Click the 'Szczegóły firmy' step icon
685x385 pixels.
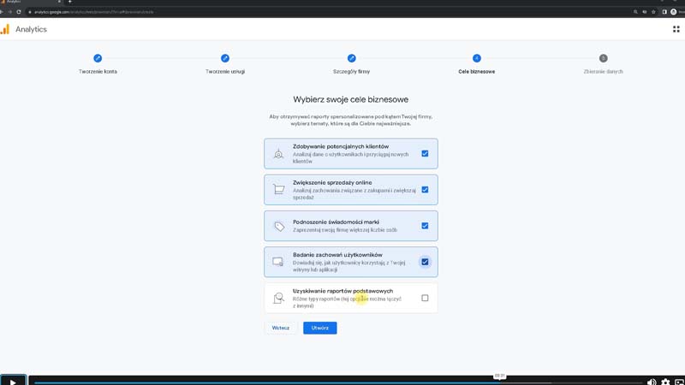pos(351,58)
